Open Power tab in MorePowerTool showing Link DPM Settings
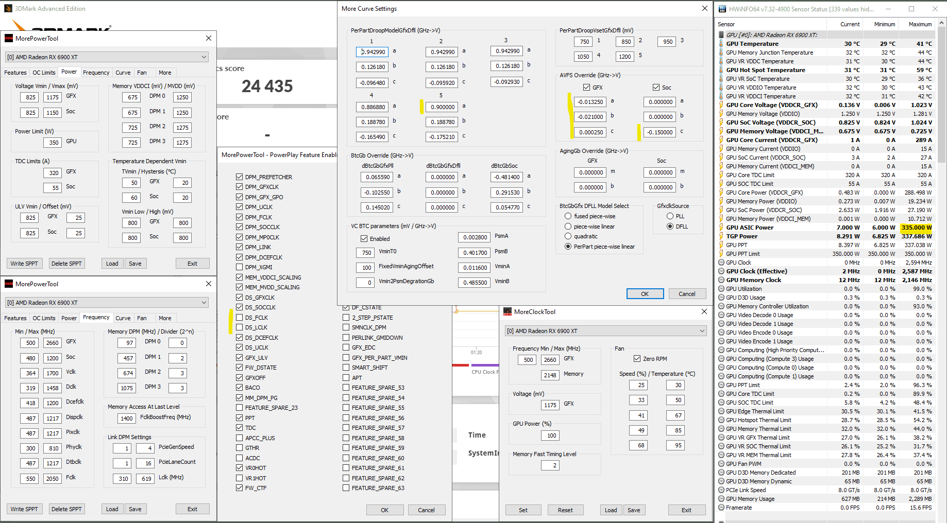The height and width of the screenshot is (523, 947). coord(69,318)
